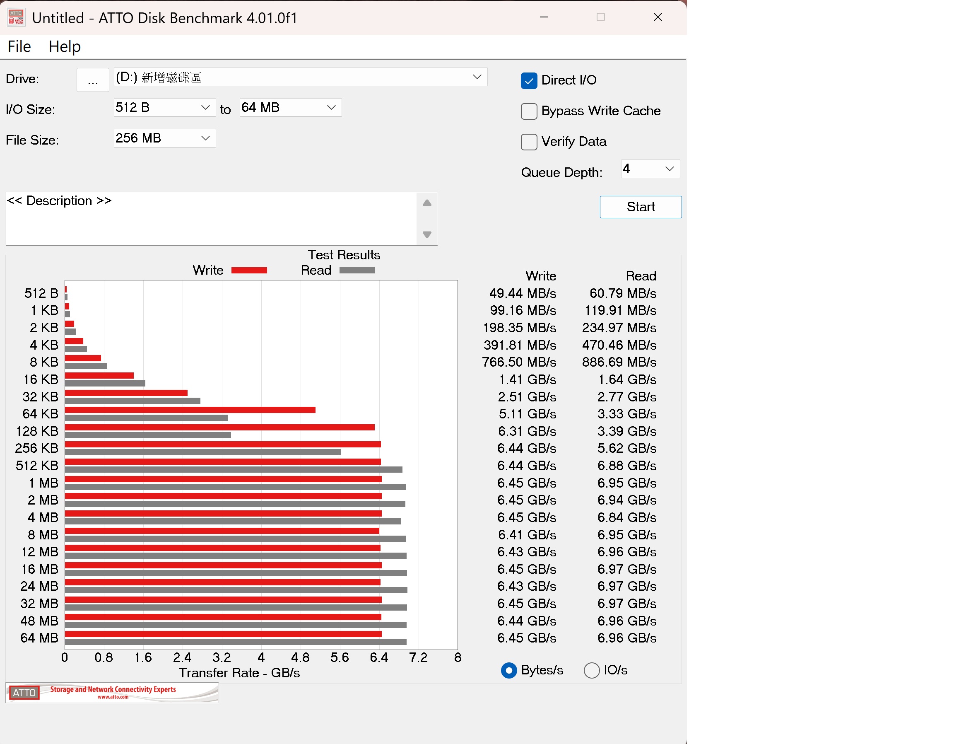Image resolution: width=954 pixels, height=744 pixels.
Task: Expand the File Size dropdown (256 MB)
Action: coord(165,138)
